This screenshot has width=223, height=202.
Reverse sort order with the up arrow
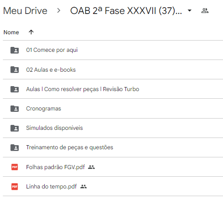pyautogui.click(x=31, y=32)
